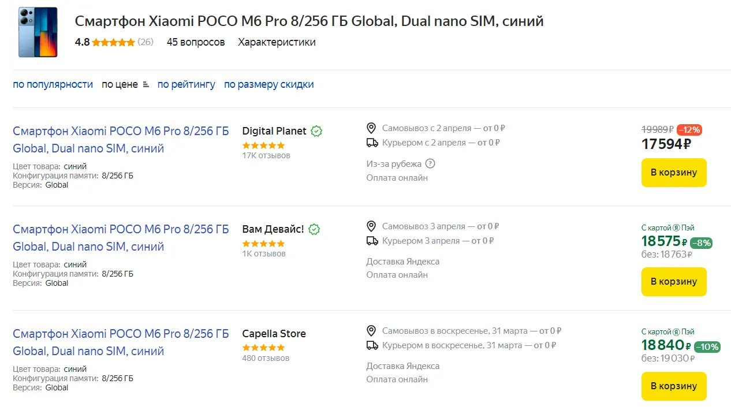
Task: Sort offers by по рейтингу
Action: (186, 84)
